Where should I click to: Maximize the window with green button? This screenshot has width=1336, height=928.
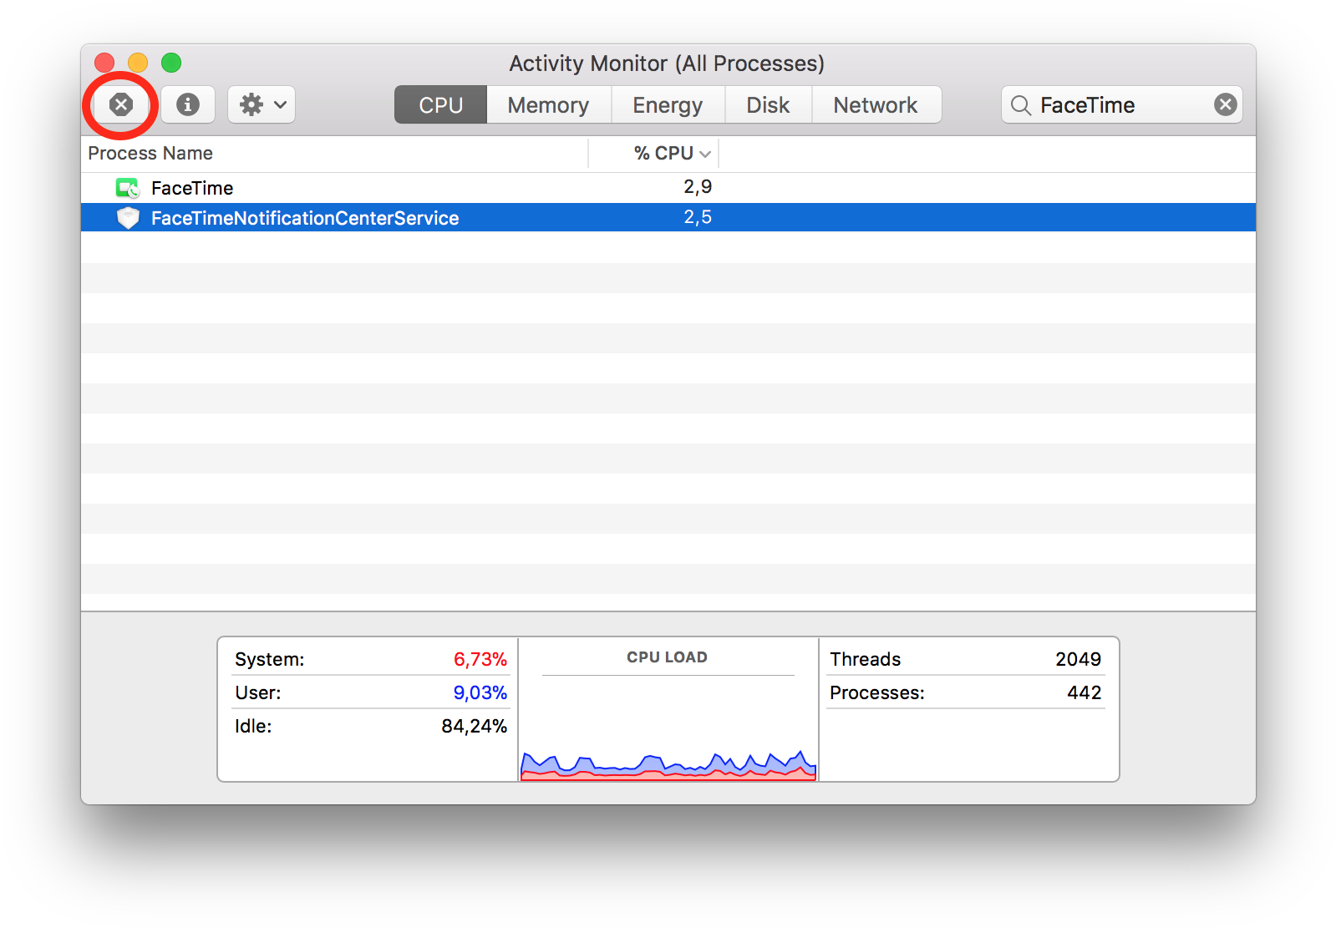(x=171, y=63)
